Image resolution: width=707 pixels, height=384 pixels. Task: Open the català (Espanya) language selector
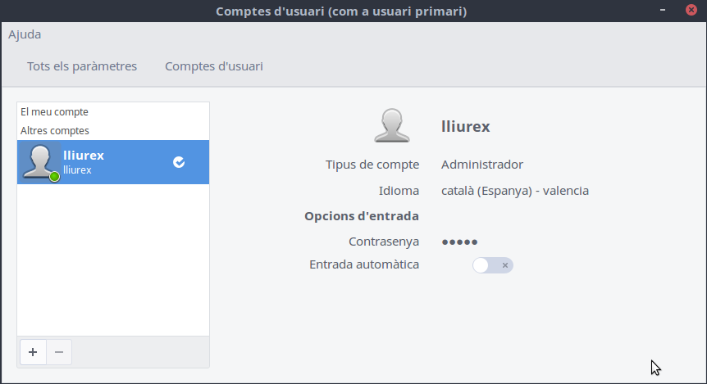click(x=515, y=191)
